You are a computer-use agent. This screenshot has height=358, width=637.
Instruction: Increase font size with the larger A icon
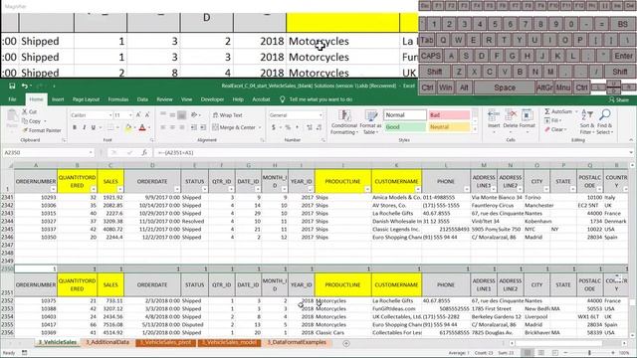(x=138, y=115)
